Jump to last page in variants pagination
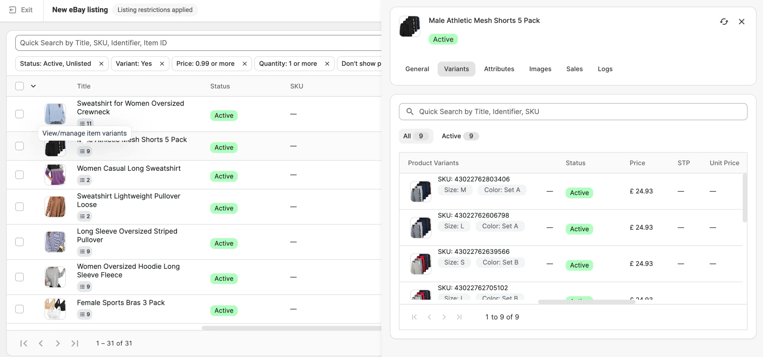This screenshot has width=763, height=357. pos(459,317)
